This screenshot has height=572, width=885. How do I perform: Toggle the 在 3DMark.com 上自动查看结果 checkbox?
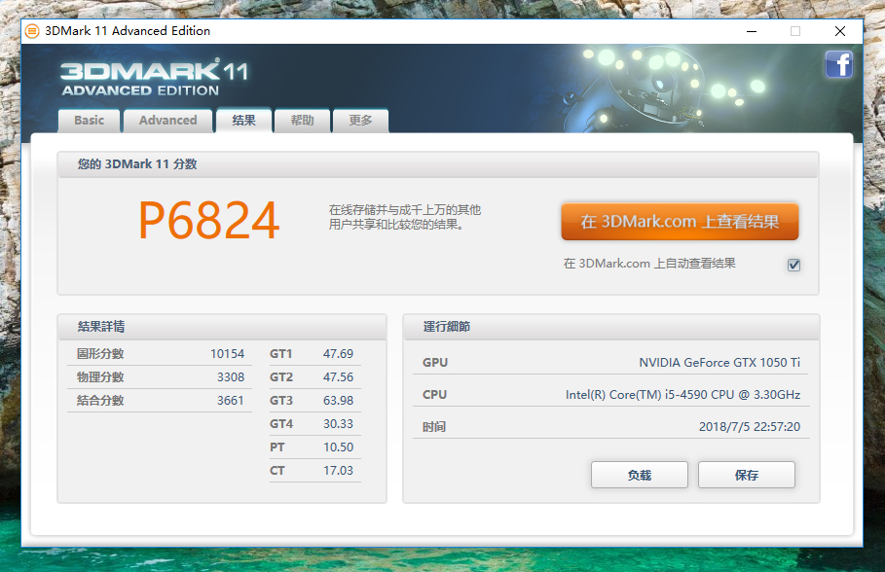pos(793,265)
